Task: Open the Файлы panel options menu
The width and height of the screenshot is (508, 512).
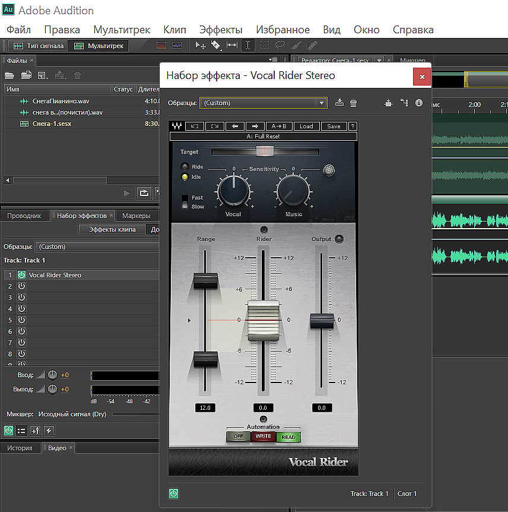Action: [273, 60]
